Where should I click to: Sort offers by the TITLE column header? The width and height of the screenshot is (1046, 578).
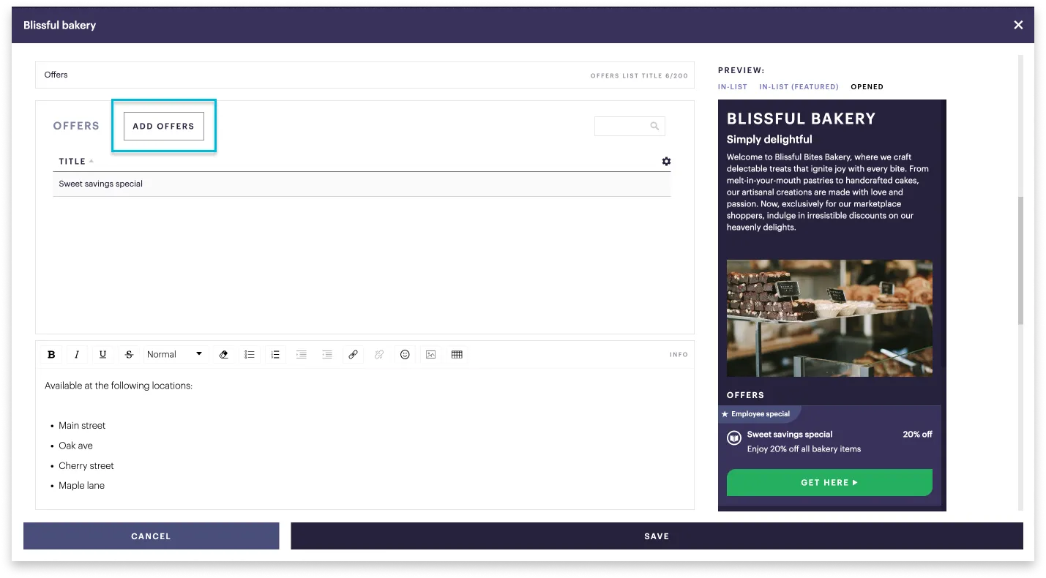[x=76, y=162]
